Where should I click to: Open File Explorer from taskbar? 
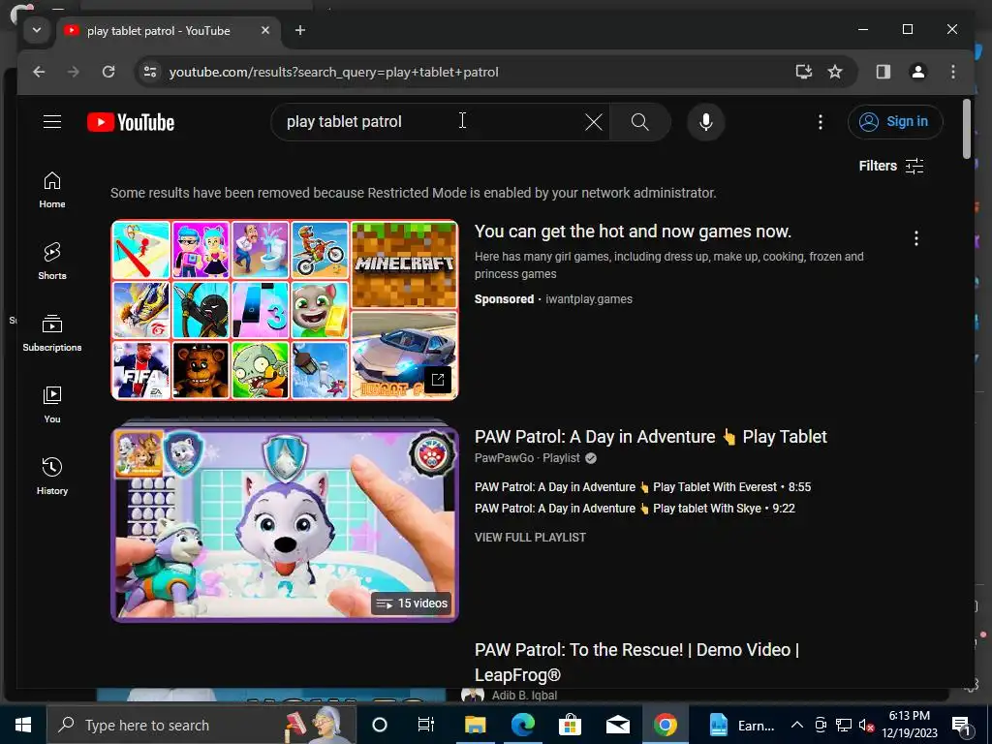point(475,725)
